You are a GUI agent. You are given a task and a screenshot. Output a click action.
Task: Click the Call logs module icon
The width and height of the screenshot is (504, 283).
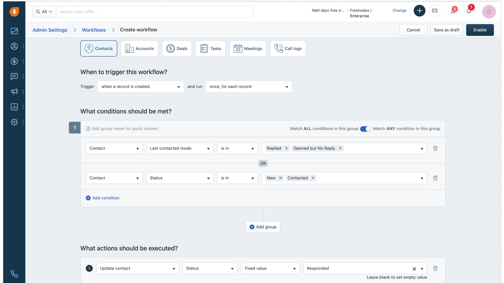tap(279, 48)
